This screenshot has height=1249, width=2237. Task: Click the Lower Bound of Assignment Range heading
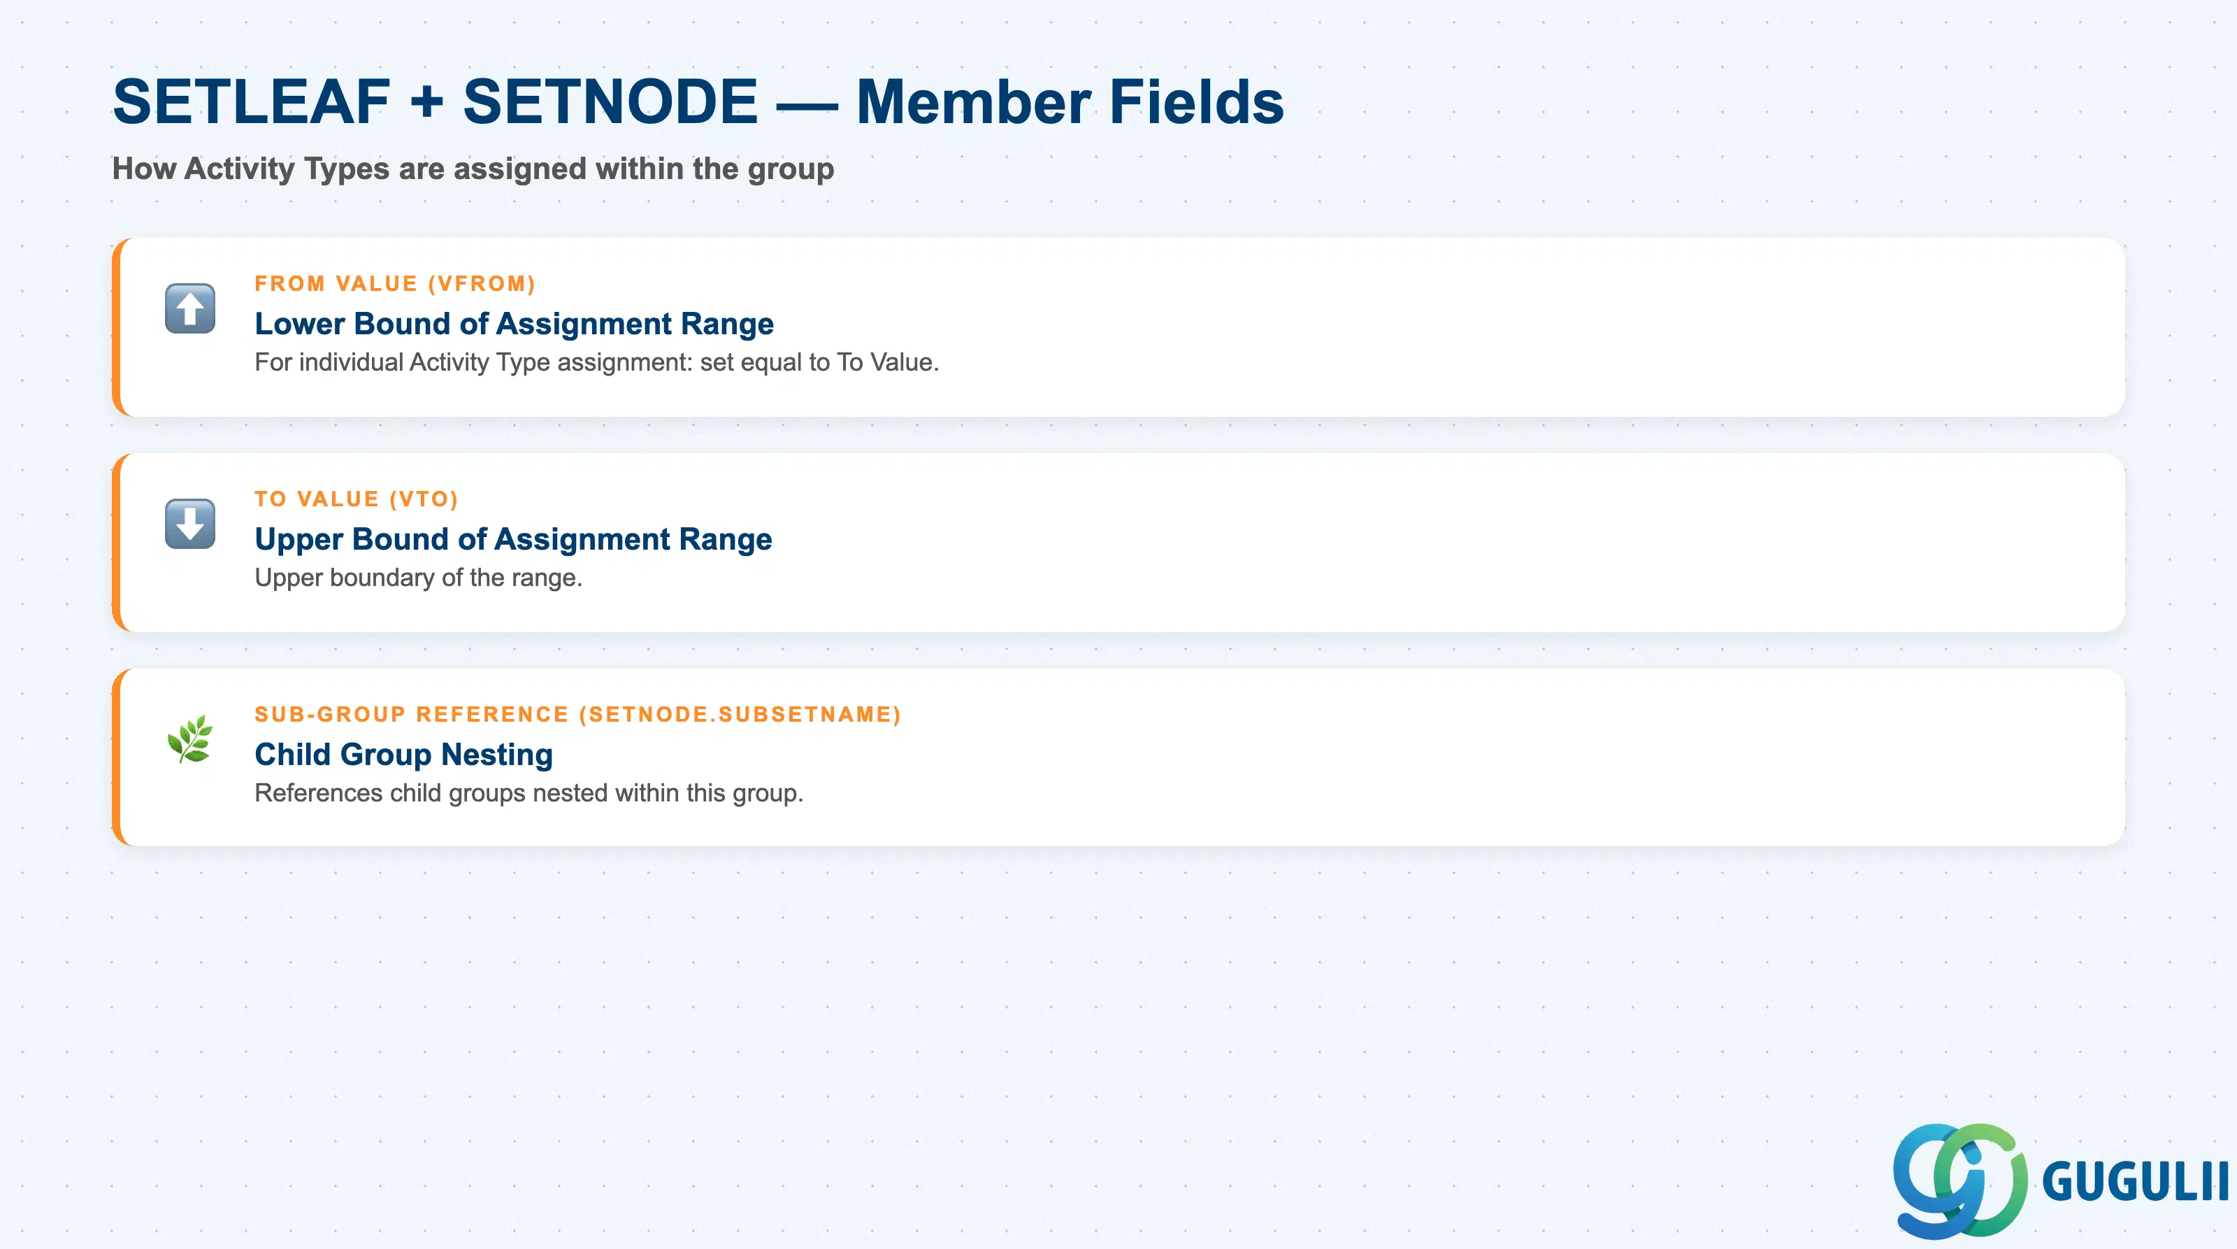(x=514, y=324)
